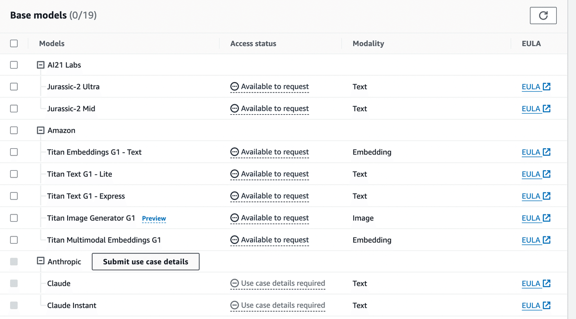Screen dimensions: 576x319
Task: Check the Jurassic-2 Ultra checkbox
Action: [x=14, y=87]
